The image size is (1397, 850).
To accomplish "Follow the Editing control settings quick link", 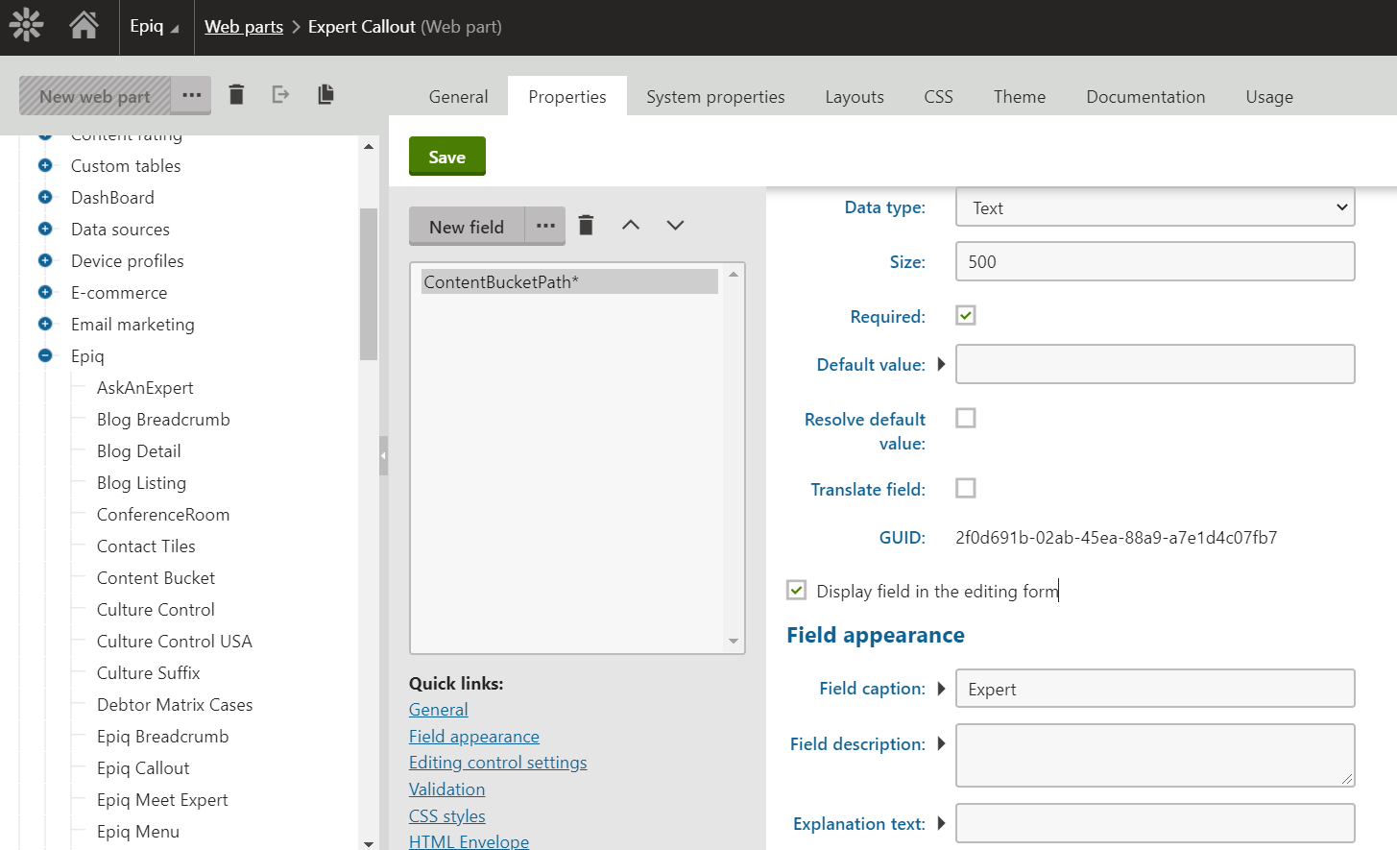I will tap(497, 763).
